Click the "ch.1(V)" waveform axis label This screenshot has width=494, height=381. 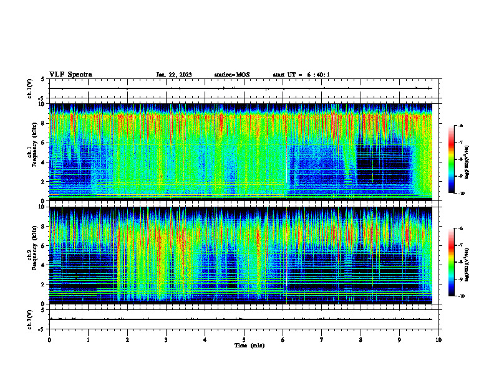tap(30, 88)
